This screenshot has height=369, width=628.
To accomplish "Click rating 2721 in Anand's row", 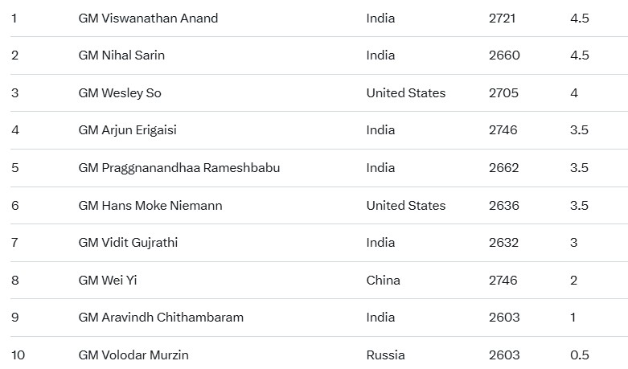I will point(504,18).
